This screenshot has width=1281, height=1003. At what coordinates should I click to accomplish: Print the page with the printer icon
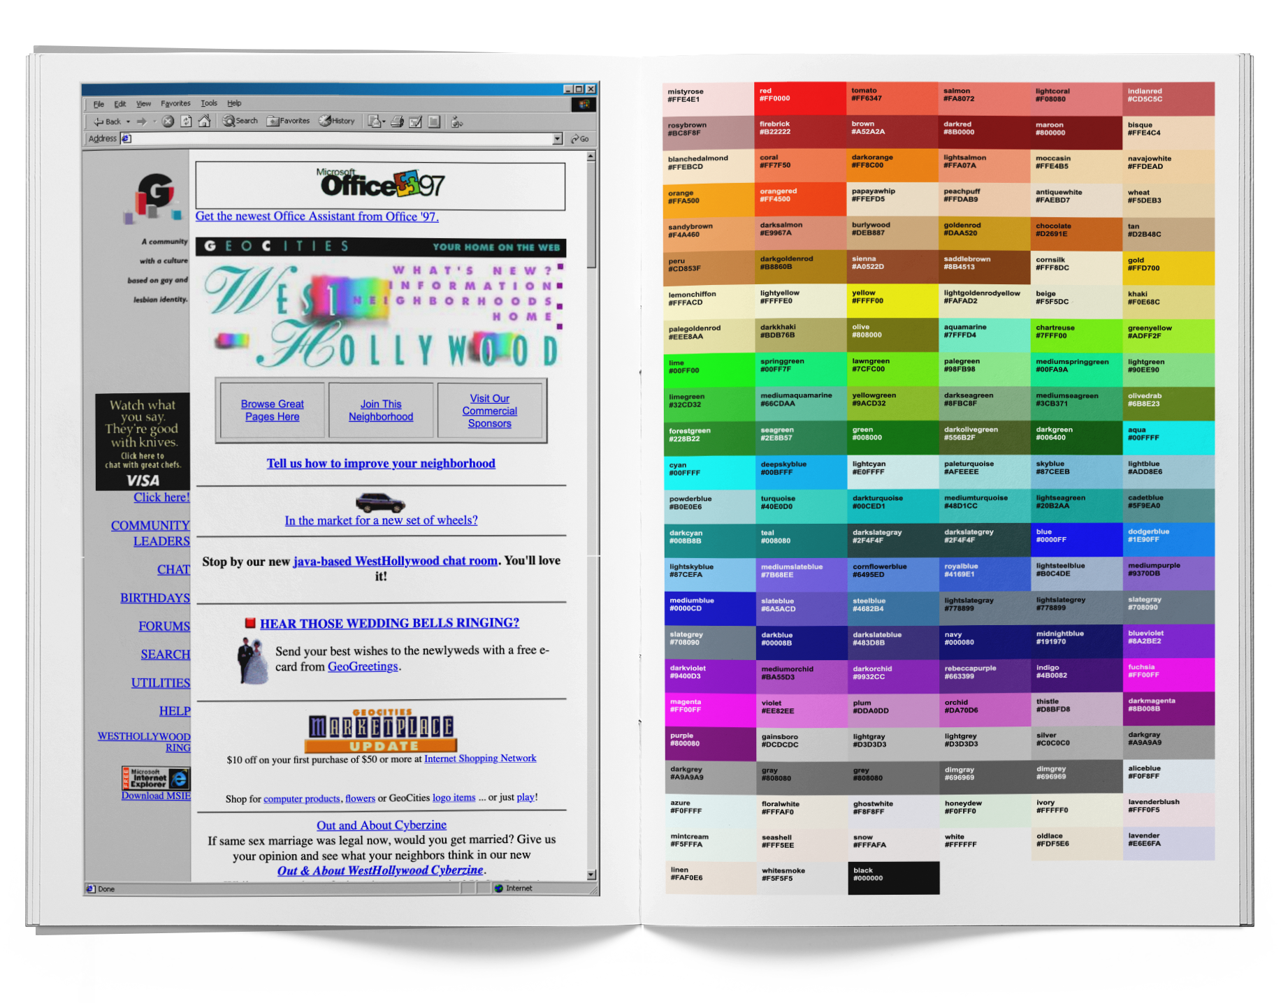pyautogui.click(x=397, y=122)
